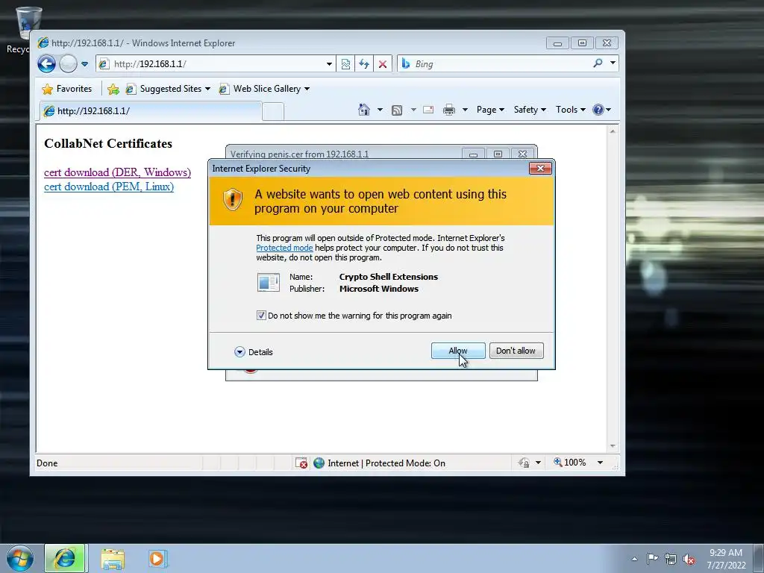Click the Compatibility View icon
Viewport: 764px width, 573px height.
pyautogui.click(x=345, y=64)
